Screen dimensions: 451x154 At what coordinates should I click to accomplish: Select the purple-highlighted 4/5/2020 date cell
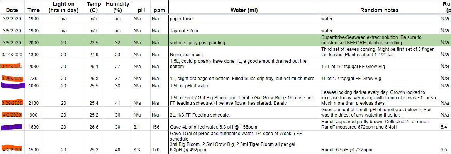coord(12,127)
